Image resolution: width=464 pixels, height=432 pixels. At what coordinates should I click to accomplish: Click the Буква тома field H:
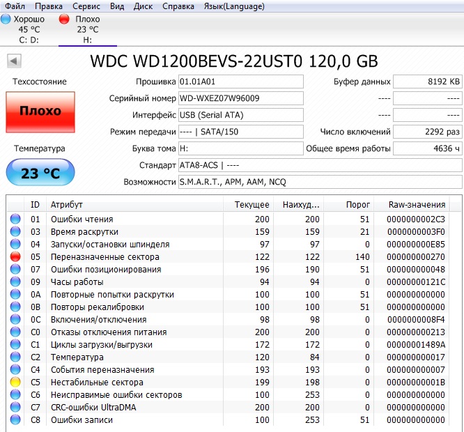[241, 148]
